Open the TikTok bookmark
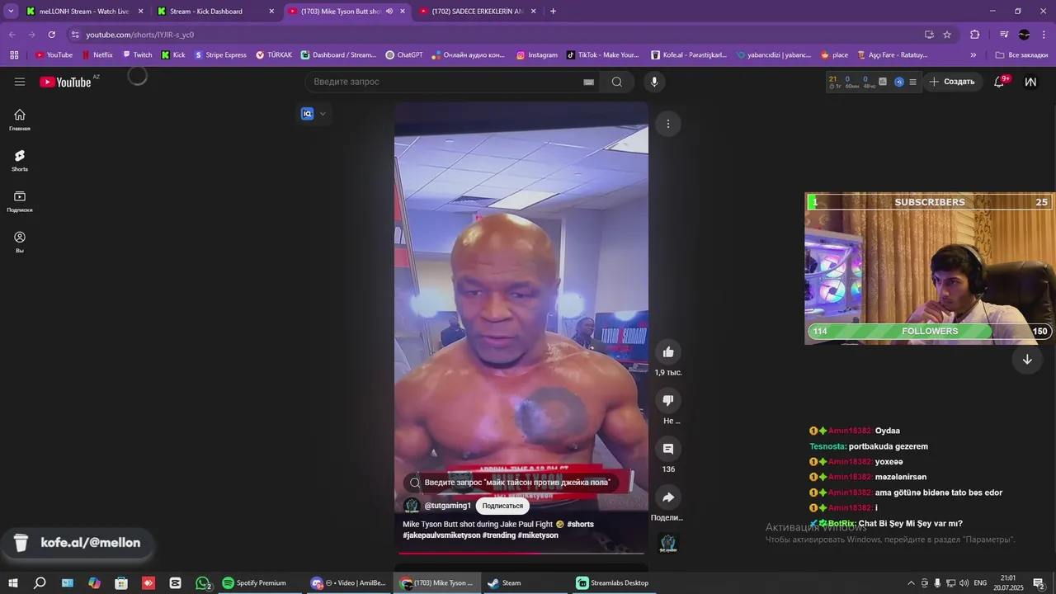The width and height of the screenshot is (1056, 594). click(603, 55)
